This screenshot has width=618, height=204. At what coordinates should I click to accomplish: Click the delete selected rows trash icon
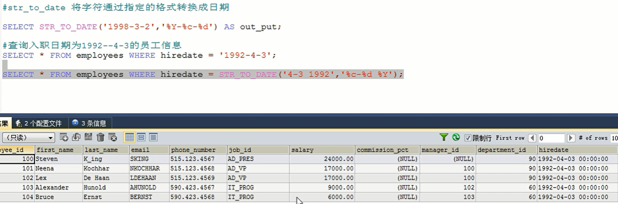[101, 137]
